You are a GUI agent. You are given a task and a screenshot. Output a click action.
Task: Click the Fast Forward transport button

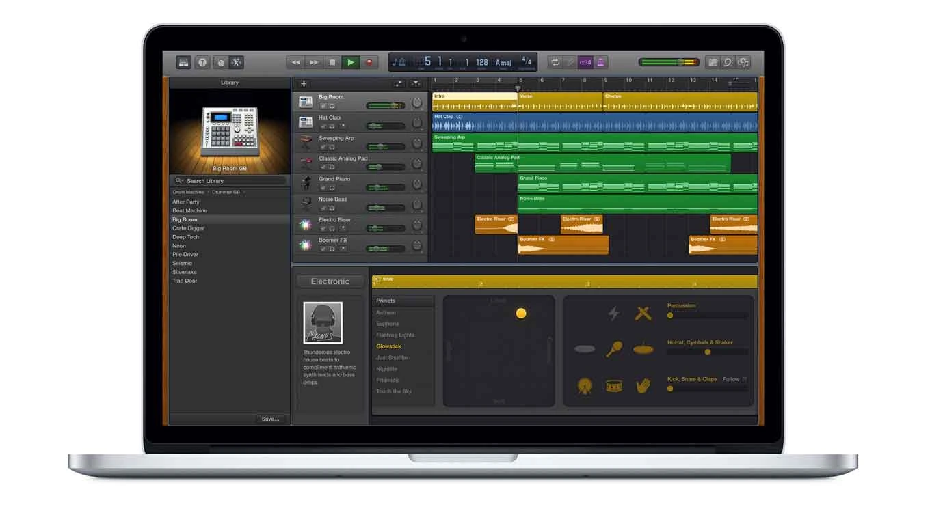pos(314,62)
